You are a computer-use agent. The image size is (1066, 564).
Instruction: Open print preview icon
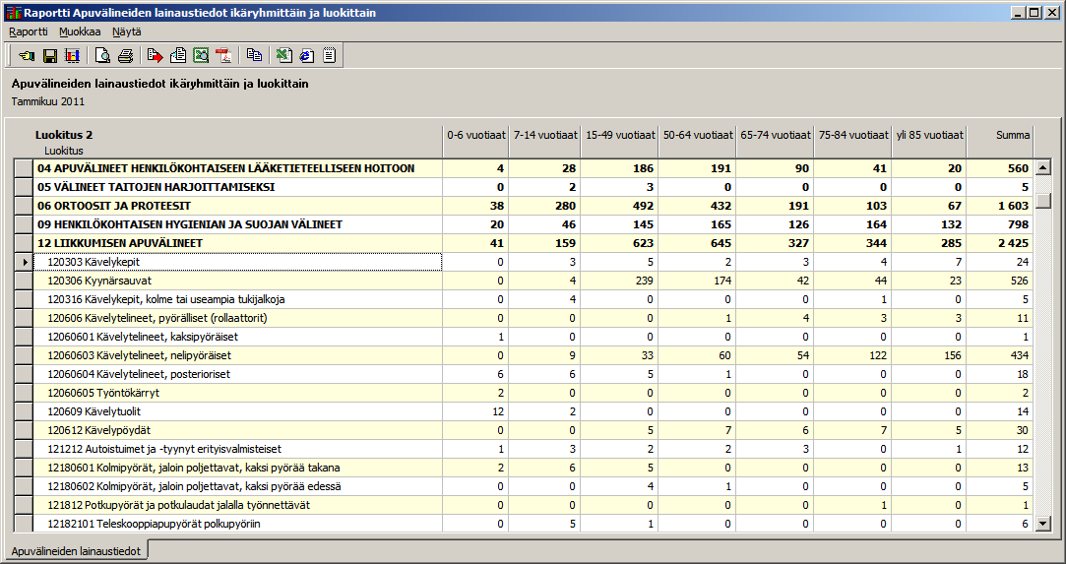102,56
